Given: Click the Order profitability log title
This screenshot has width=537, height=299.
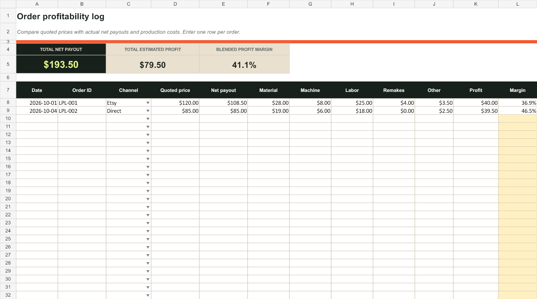Looking at the screenshot, I should click(x=61, y=17).
